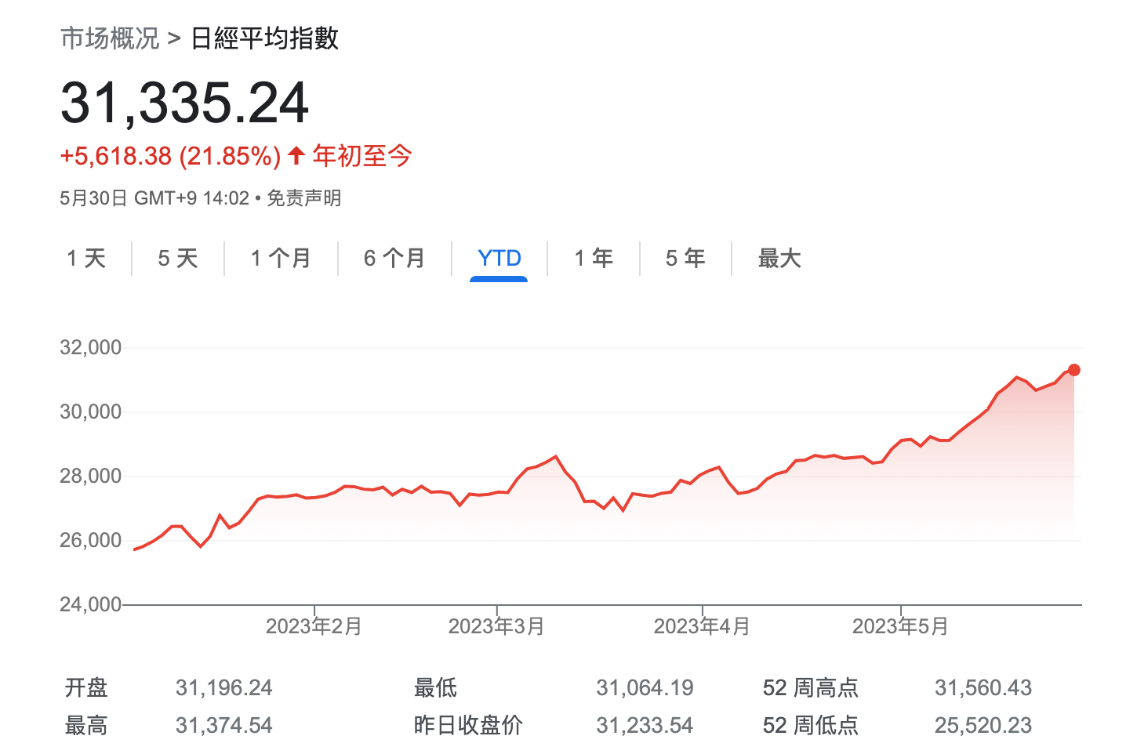Click the 2023年5月 axis label
The image size is (1126, 754).
click(900, 626)
